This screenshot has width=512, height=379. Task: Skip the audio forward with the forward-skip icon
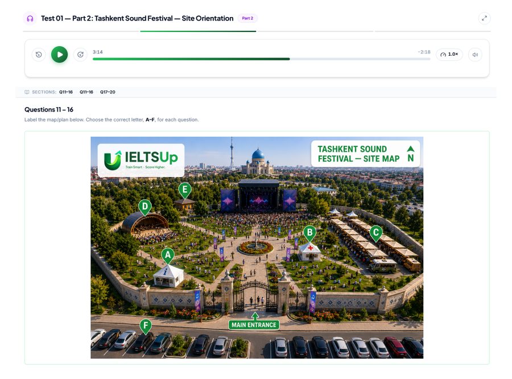tap(80, 55)
